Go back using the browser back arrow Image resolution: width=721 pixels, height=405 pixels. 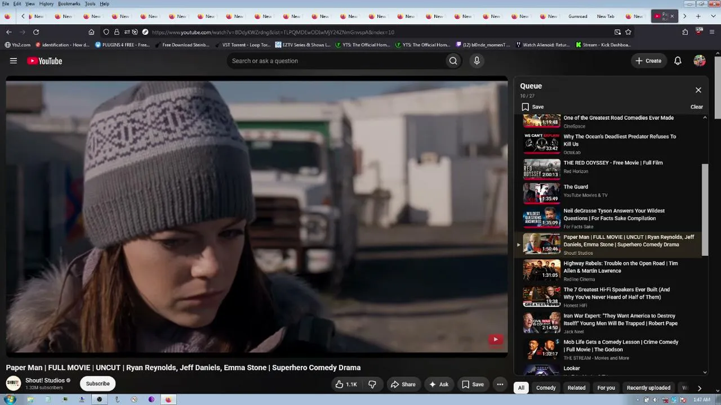point(8,32)
